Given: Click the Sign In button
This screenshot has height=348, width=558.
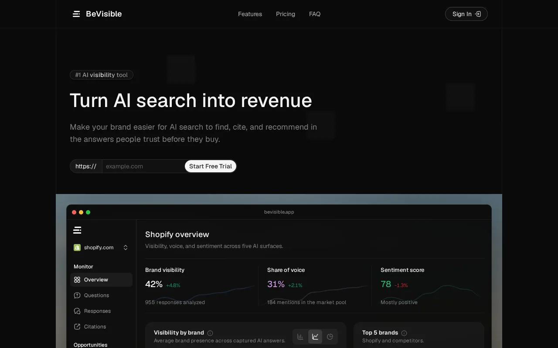Looking at the screenshot, I should click(466, 14).
